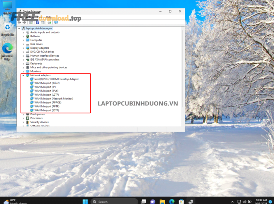This screenshot has height=204, width=274.
Task: Expand the IDE ATA/ATAPI controllers node
Action: (23, 60)
